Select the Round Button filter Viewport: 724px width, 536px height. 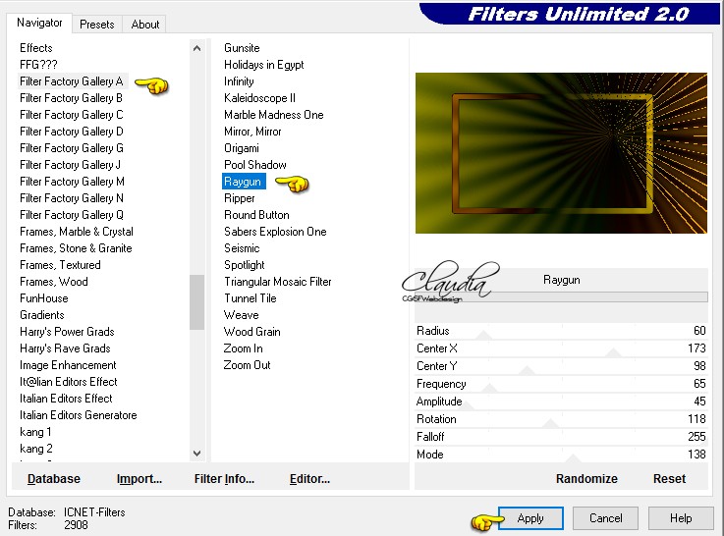click(256, 214)
